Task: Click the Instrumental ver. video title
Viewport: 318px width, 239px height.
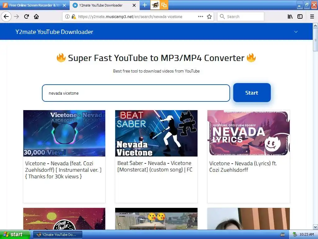Action: coord(63,170)
